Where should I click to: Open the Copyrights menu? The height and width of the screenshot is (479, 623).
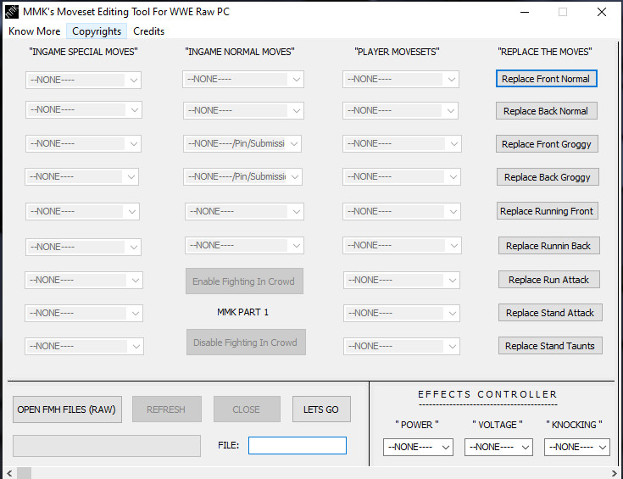pos(97,31)
